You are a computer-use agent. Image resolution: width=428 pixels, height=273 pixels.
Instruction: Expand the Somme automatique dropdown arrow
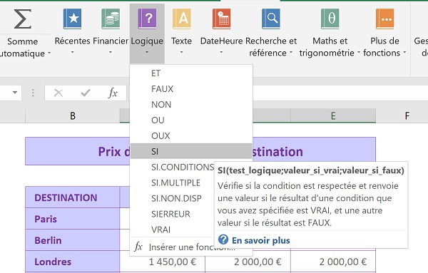coord(49,53)
